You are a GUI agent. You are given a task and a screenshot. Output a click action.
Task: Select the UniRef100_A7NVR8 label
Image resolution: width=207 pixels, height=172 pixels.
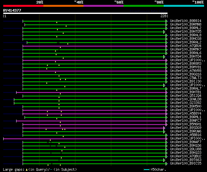[186, 71]
